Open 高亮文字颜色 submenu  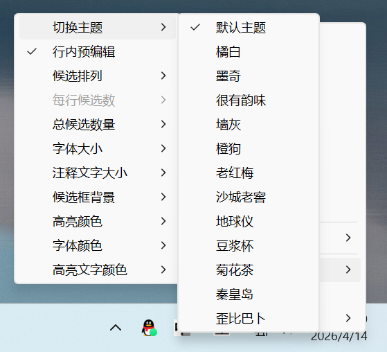click(x=98, y=270)
